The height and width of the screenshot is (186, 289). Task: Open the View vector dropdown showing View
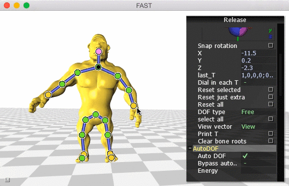(x=259, y=126)
